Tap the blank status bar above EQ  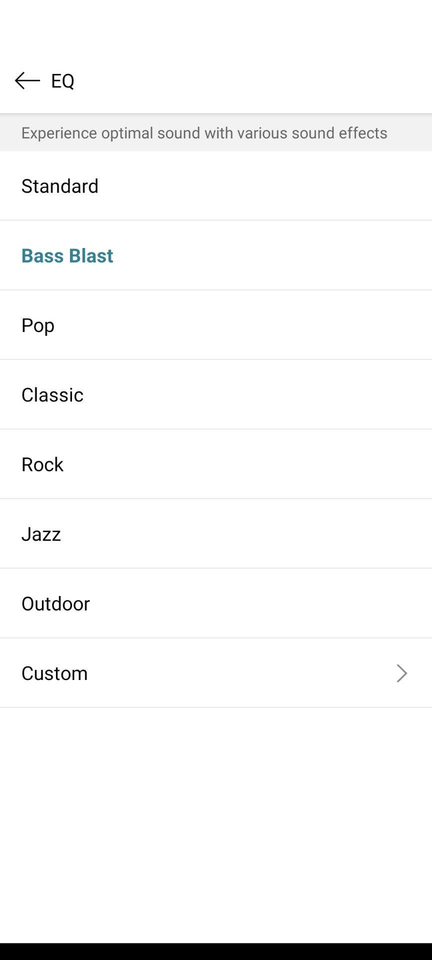pos(216,22)
